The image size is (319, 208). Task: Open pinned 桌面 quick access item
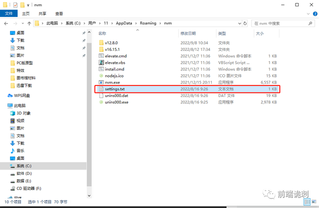tap(17, 33)
